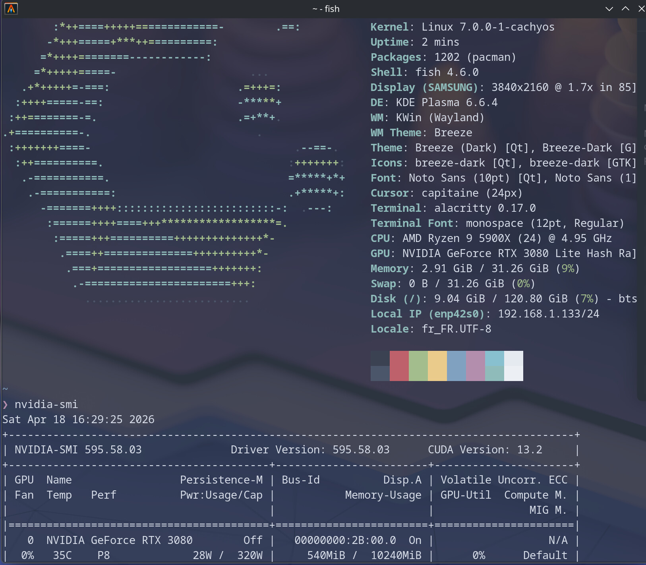Click the teal color swatch in the palette

pyautogui.click(x=494, y=366)
